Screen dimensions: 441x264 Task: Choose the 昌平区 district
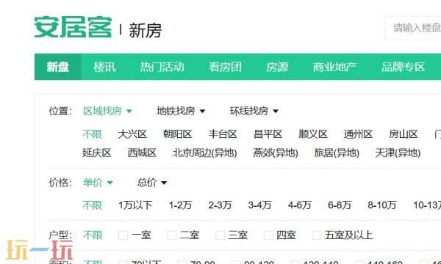pos(268,134)
